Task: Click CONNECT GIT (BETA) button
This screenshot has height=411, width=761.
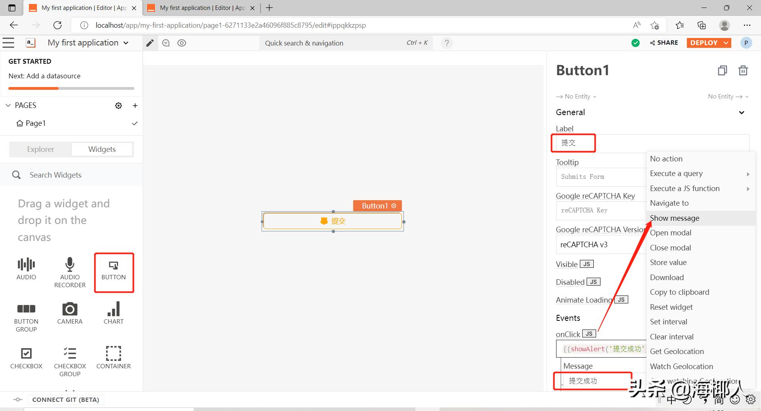Action: click(x=66, y=400)
